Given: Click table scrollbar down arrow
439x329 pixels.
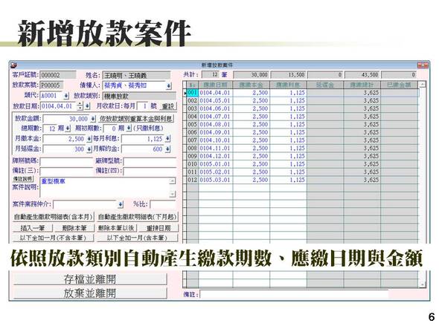Looking at the screenshot, I should click(x=422, y=284).
